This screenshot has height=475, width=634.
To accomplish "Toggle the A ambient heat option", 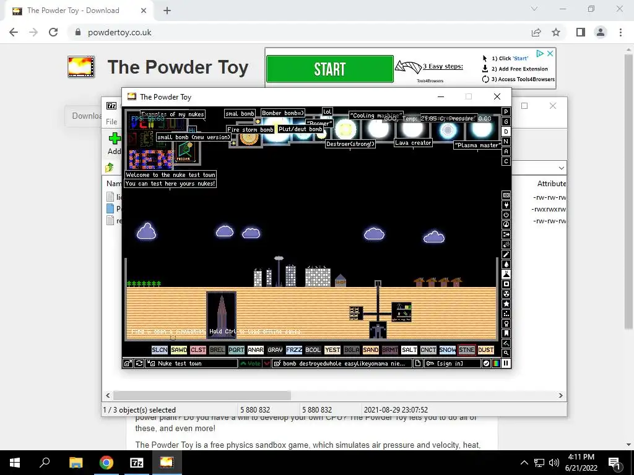I will point(506,152).
